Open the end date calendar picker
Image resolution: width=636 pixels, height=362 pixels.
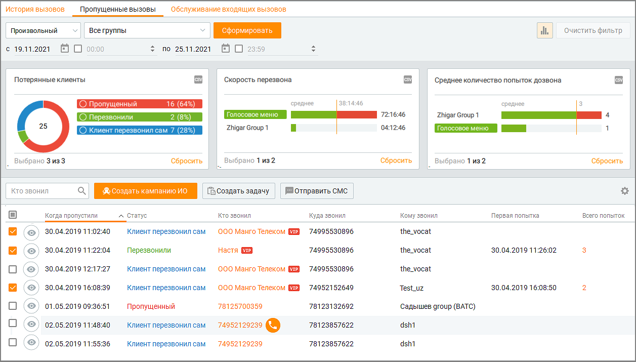pyautogui.click(x=226, y=49)
